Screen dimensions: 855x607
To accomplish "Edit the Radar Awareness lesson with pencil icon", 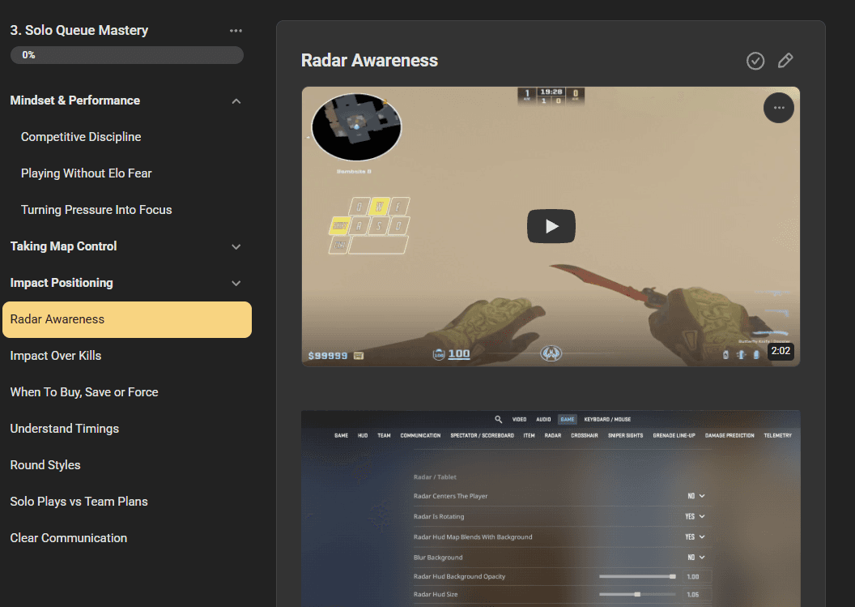I will (x=785, y=61).
